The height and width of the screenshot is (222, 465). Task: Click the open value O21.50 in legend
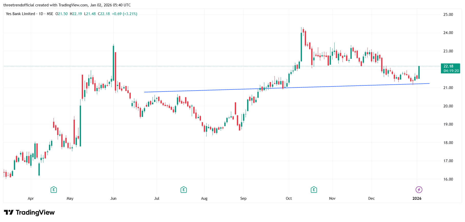pos(62,14)
